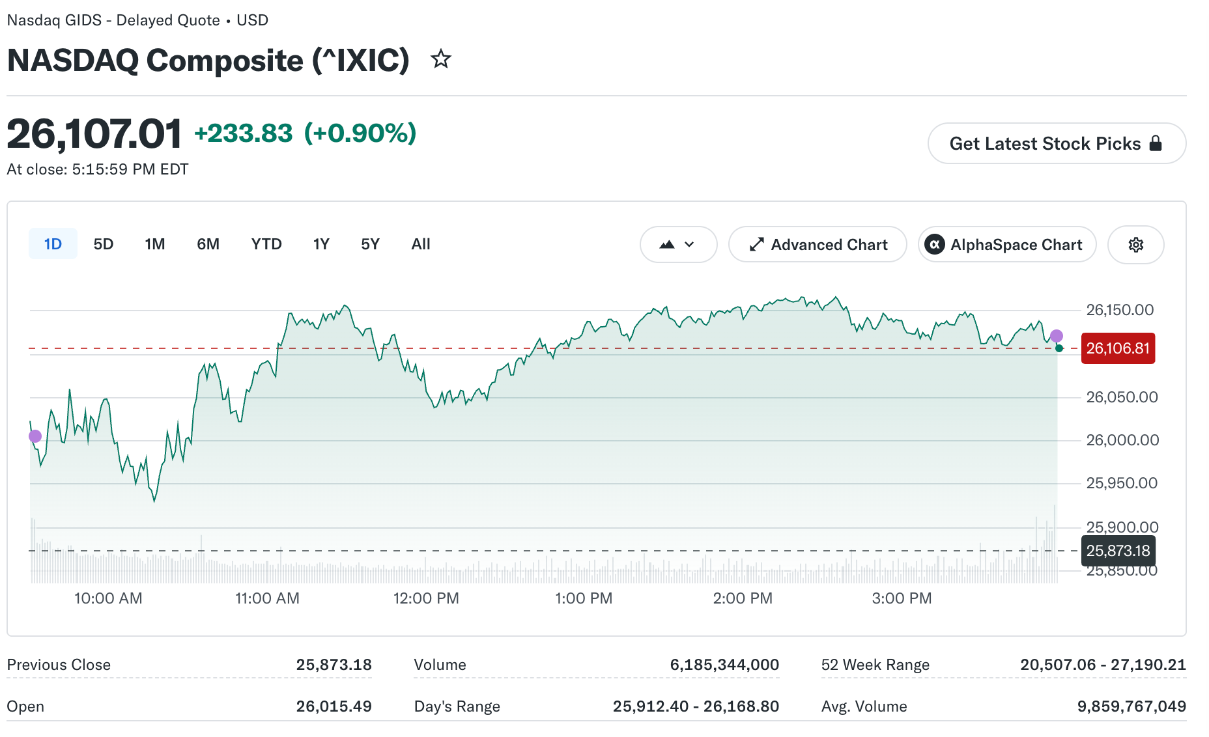
Task: Click the expand arrows icon on Advanced Chart
Action: click(x=756, y=245)
